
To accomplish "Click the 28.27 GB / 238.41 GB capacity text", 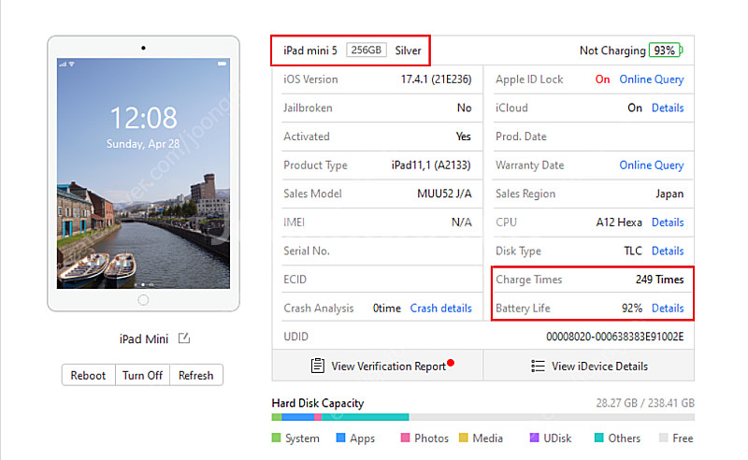I will 645,403.
